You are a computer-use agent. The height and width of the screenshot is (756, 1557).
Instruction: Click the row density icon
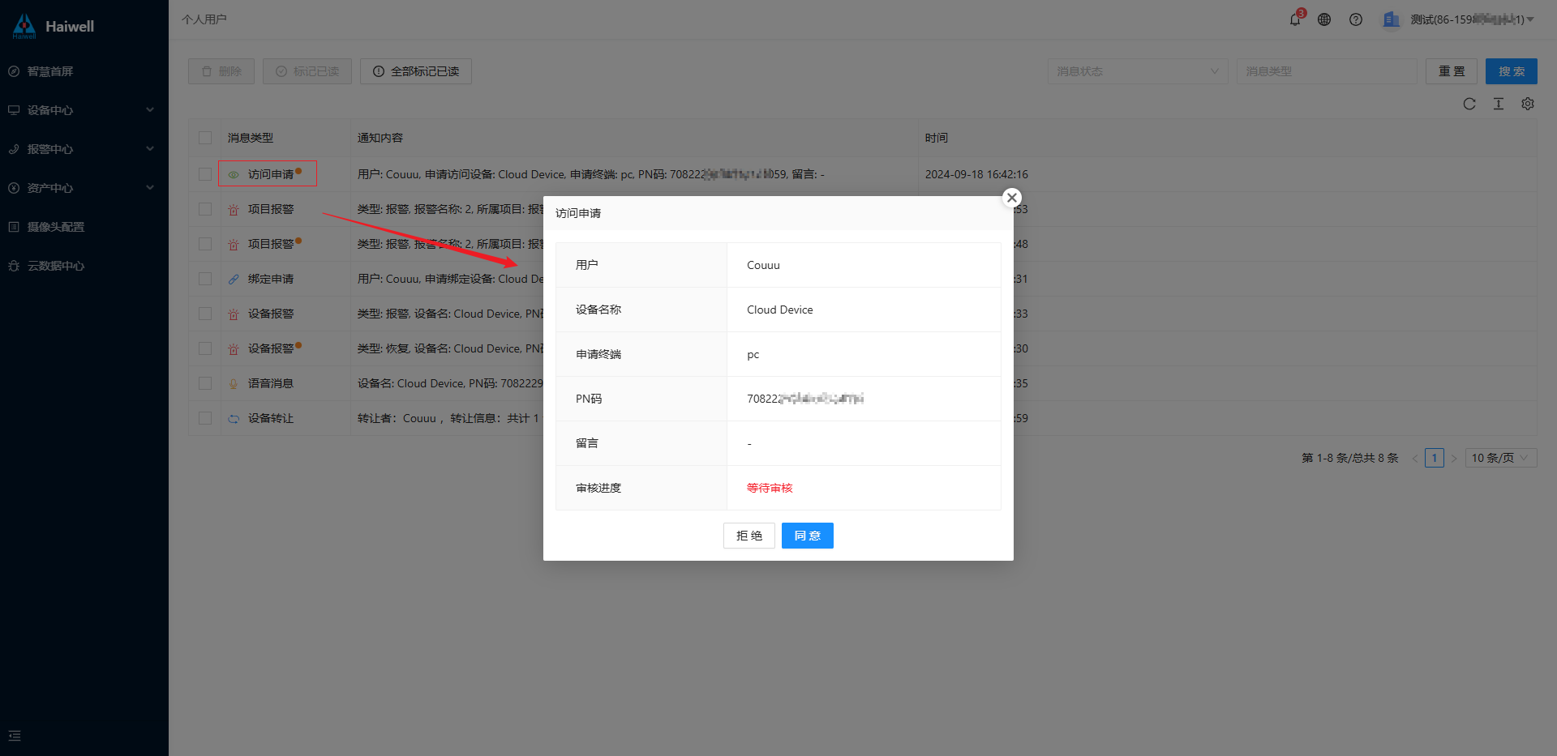tap(1499, 104)
